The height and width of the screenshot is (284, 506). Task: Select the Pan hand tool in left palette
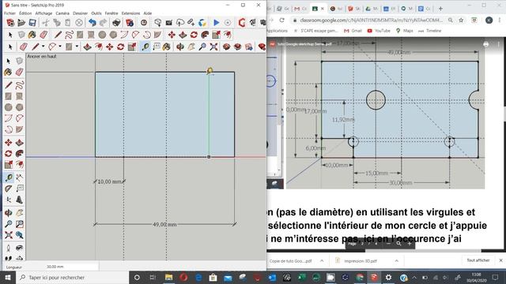19,212
